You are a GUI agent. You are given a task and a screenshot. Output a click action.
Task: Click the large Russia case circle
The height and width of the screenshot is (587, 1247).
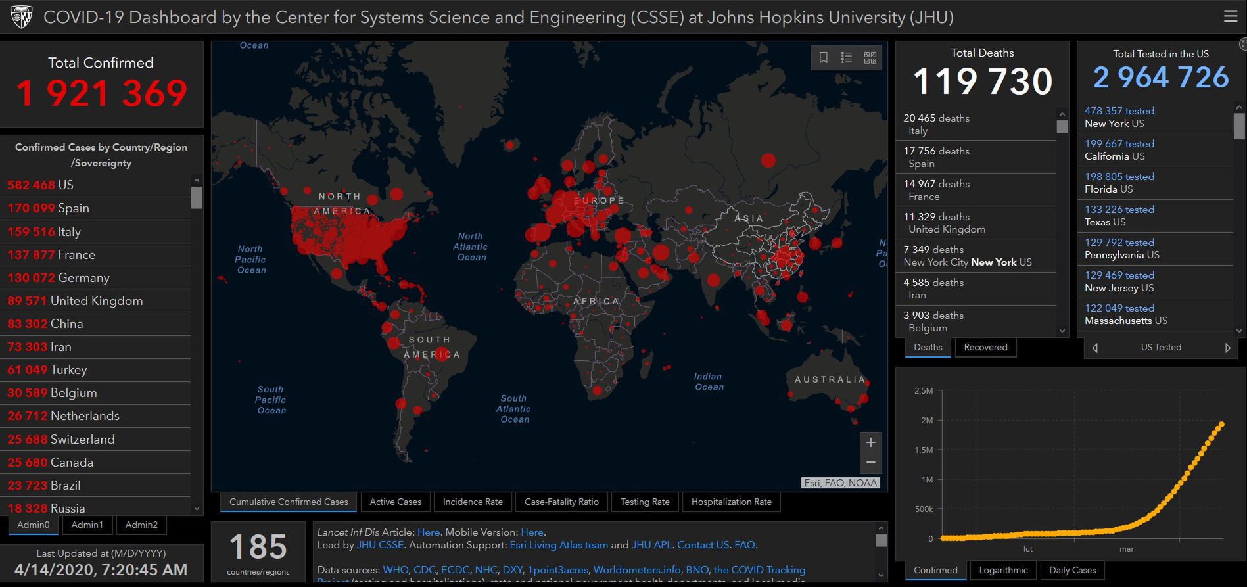coord(768,160)
